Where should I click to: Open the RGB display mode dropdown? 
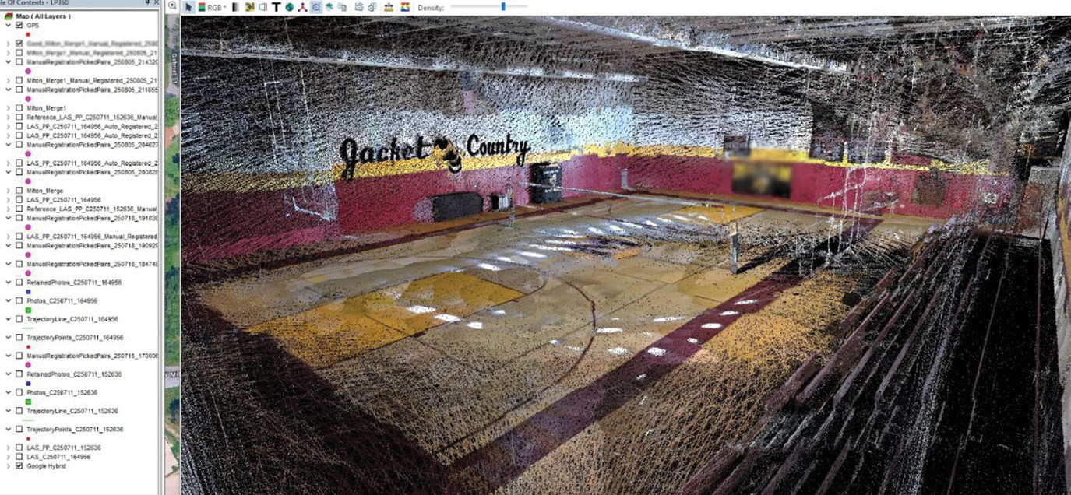[x=224, y=7]
